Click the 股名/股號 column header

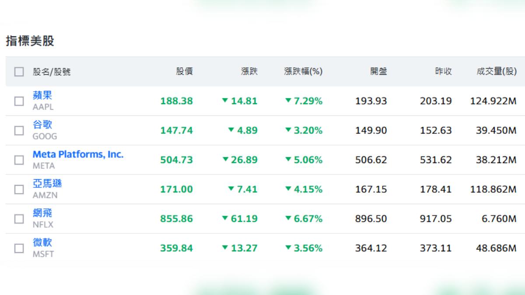(x=52, y=72)
